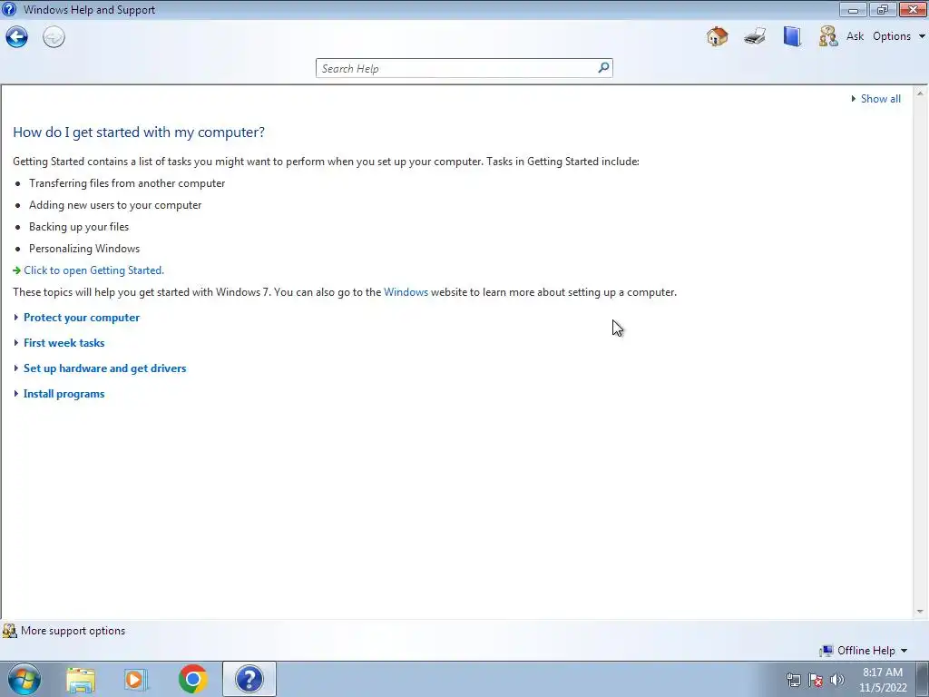Click the text Adding new users to your computer

[115, 205]
